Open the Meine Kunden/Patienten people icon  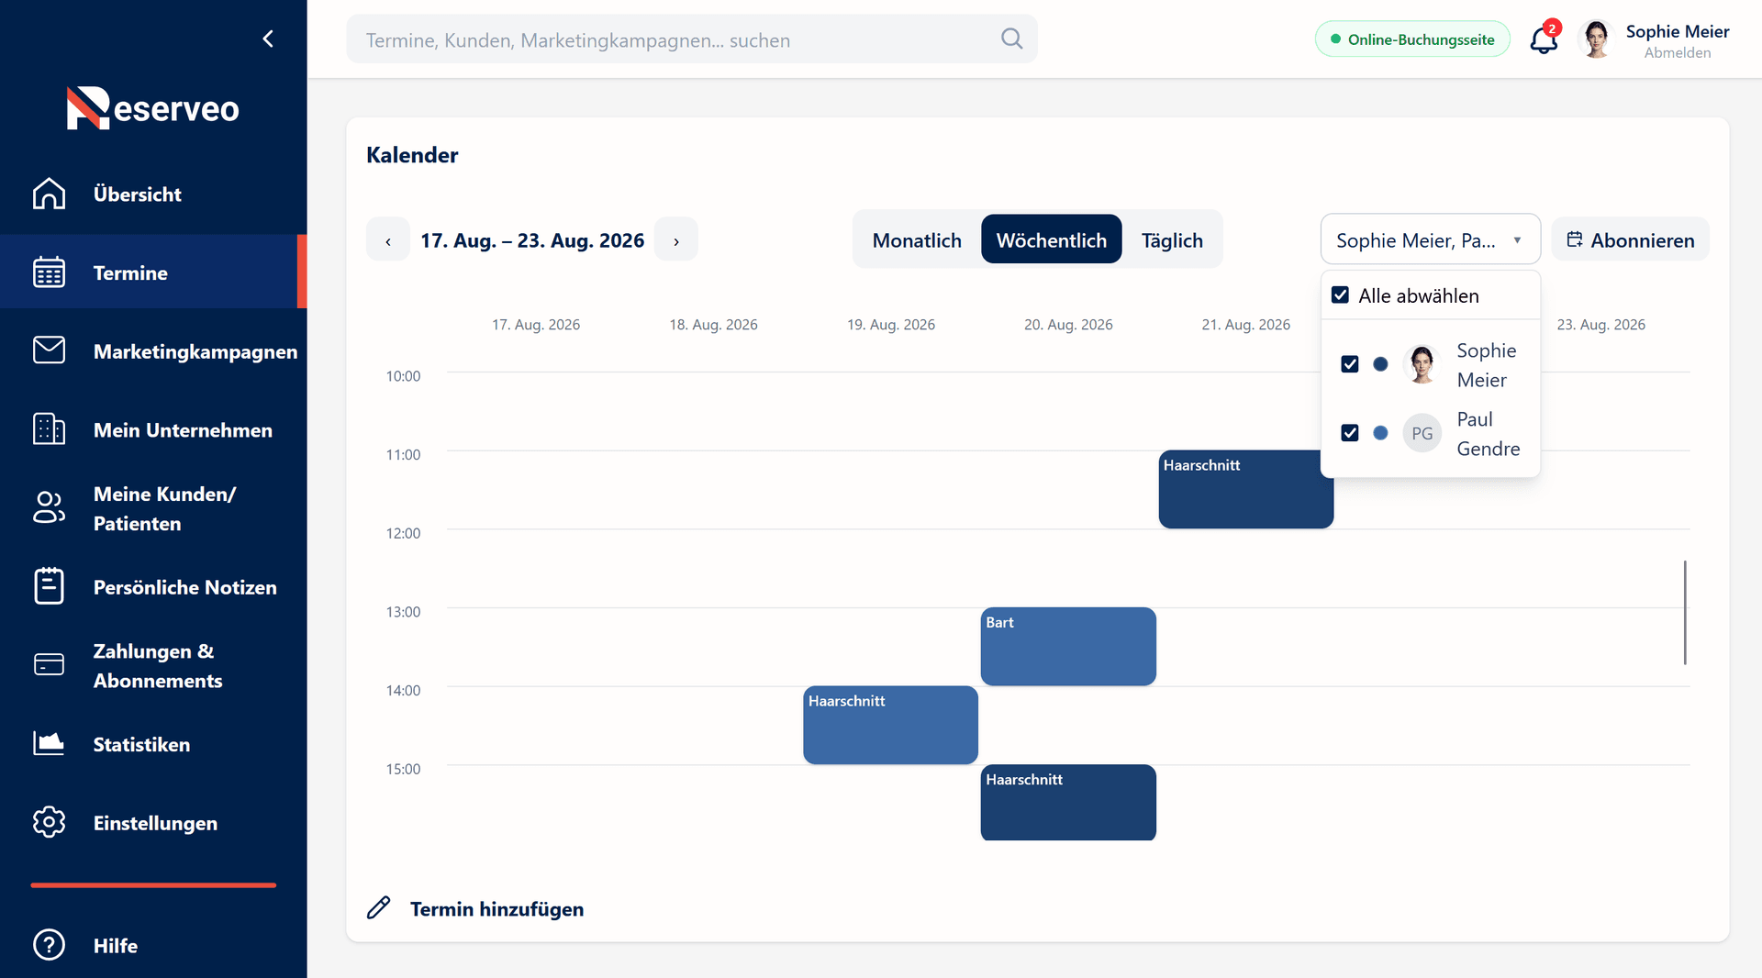(49, 507)
